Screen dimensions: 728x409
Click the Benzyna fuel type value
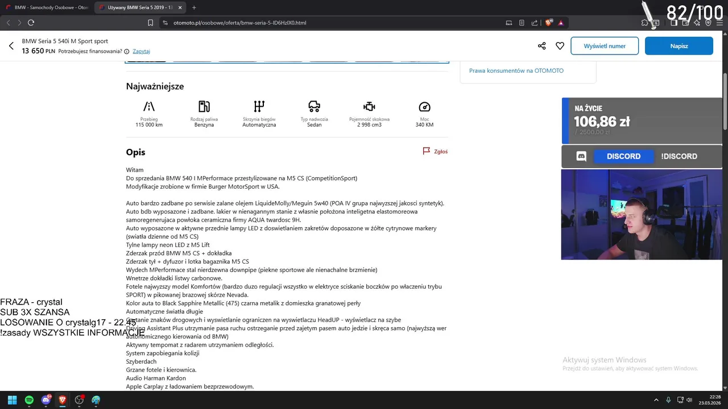click(204, 125)
